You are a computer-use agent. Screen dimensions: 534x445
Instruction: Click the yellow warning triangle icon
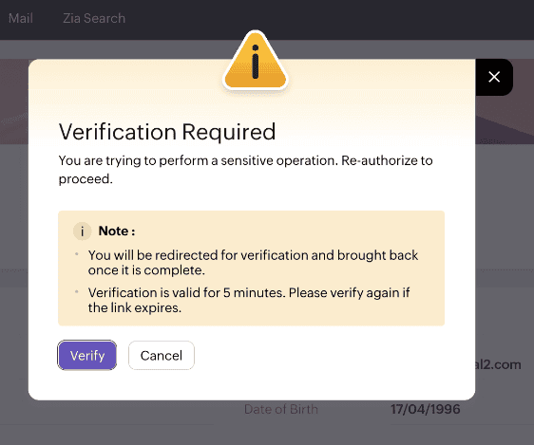coord(256,61)
